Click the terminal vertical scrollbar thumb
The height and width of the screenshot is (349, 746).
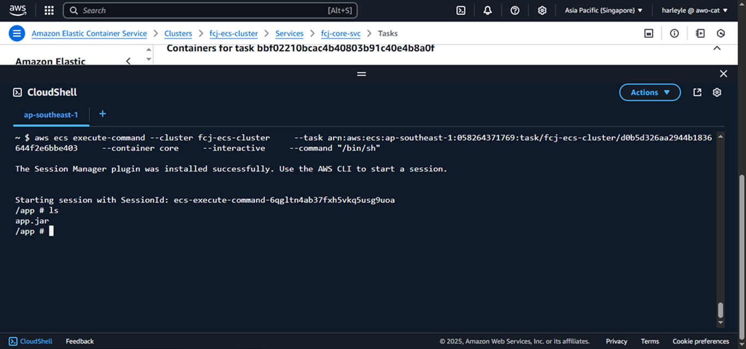pyautogui.click(x=720, y=310)
